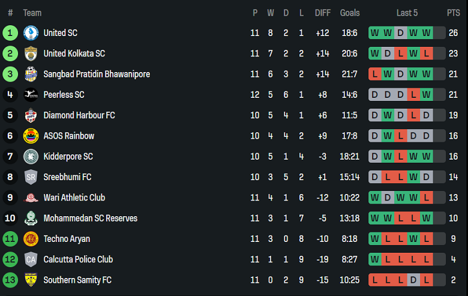Click the Peerless SC crest icon
This screenshot has height=296, width=468.
[x=31, y=95]
